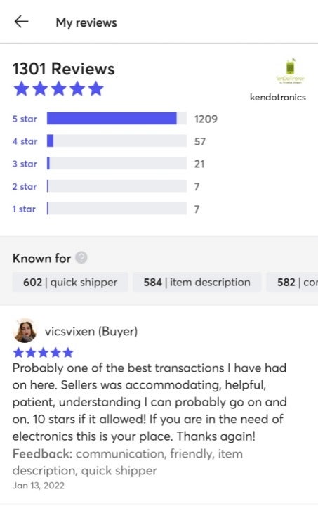Tap the overall five-star rating stars
Viewport: 318px width, 506px height.
click(58, 89)
